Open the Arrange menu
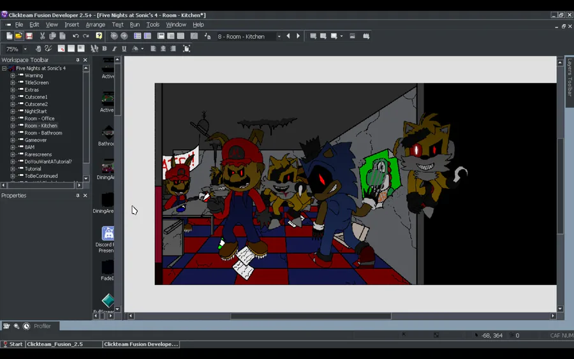This screenshot has width=574, height=359. [95, 24]
